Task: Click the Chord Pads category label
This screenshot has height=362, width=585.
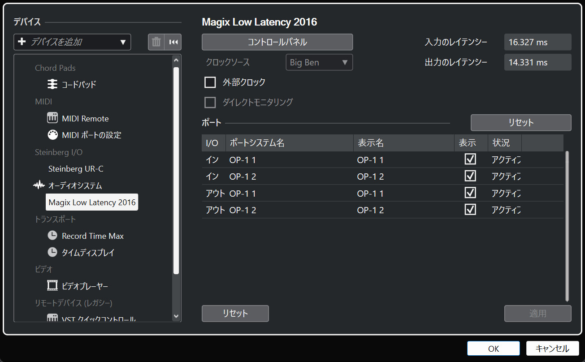Action: 55,68
